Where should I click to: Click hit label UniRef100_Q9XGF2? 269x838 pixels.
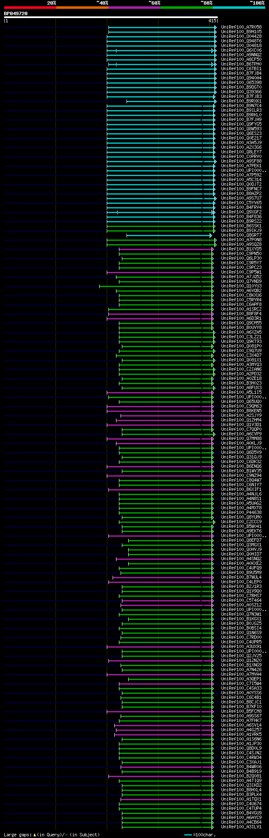coord(241,212)
